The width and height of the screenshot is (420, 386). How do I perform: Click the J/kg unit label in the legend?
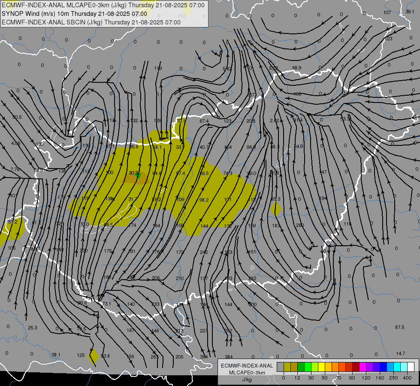coord(247,380)
